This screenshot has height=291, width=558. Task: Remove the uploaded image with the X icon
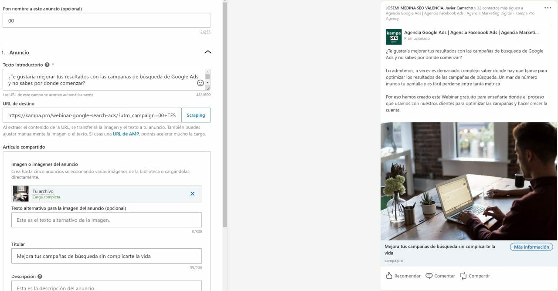[192, 193]
